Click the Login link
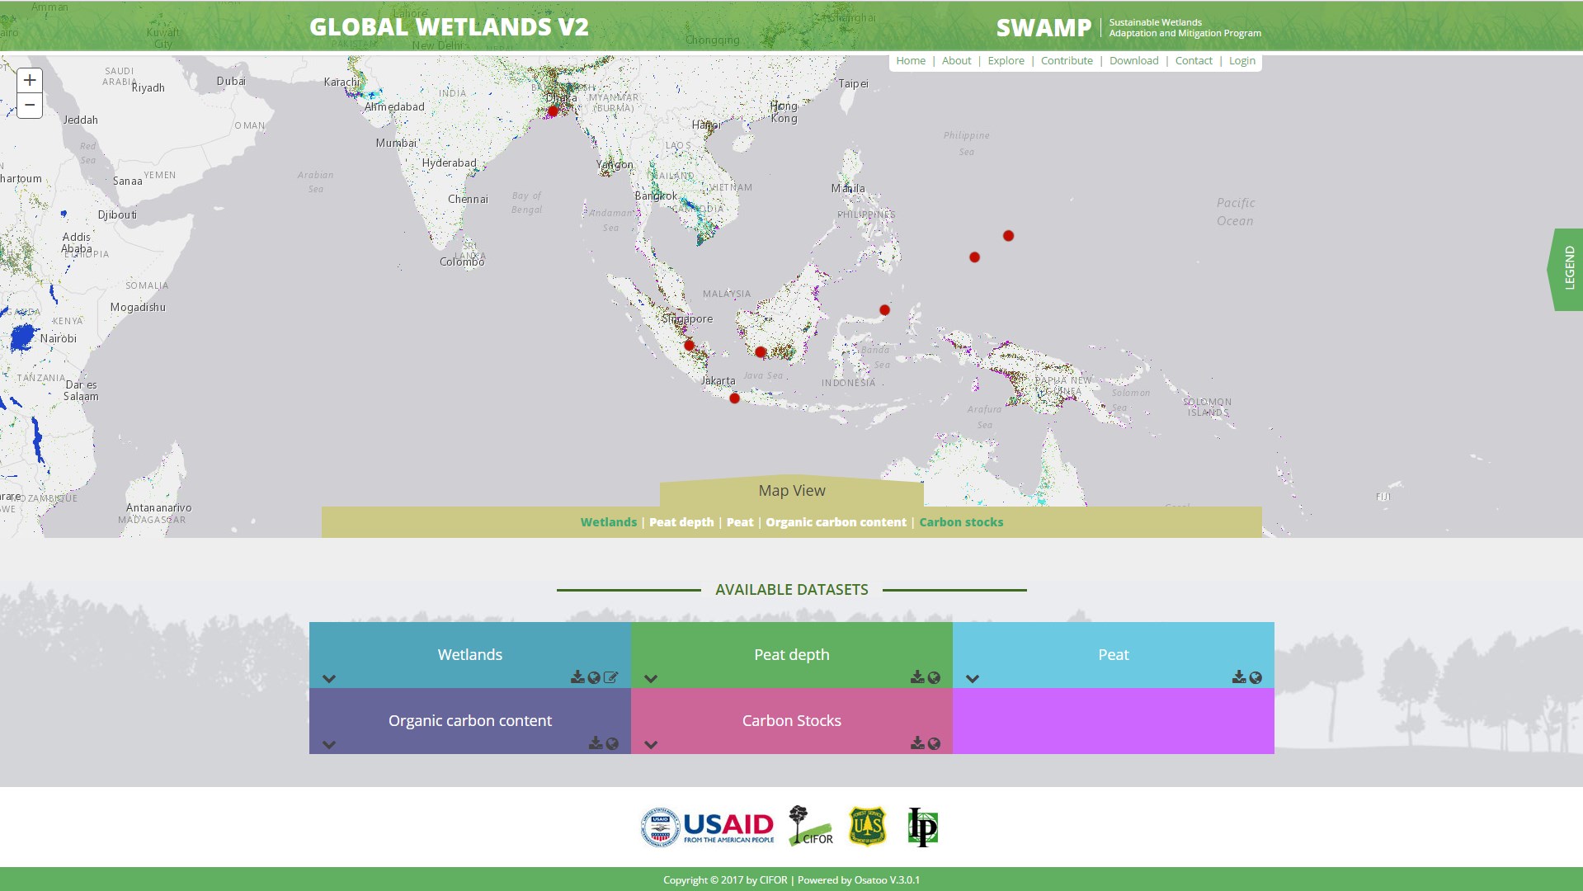Viewport: 1583px width, 891px height. point(1242,61)
